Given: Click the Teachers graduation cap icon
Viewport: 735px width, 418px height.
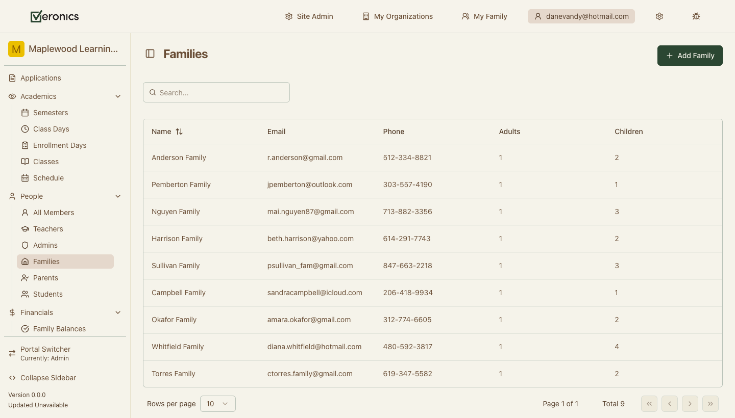Looking at the screenshot, I should (25, 229).
